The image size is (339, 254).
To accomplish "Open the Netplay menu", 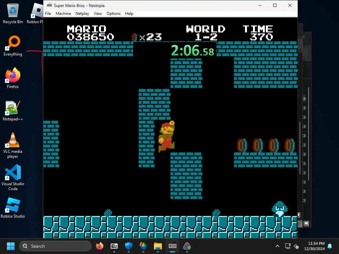I will (x=82, y=13).
